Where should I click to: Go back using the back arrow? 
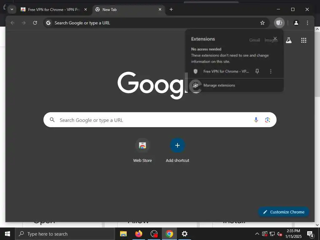pos(12,22)
